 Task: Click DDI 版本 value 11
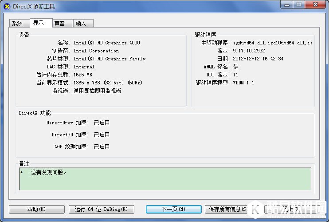(x=235, y=75)
